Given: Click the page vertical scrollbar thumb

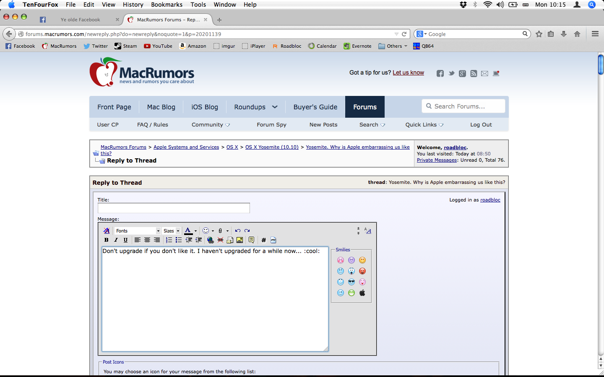Looking at the screenshot, I should pyautogui.click(x=601, y=65).
